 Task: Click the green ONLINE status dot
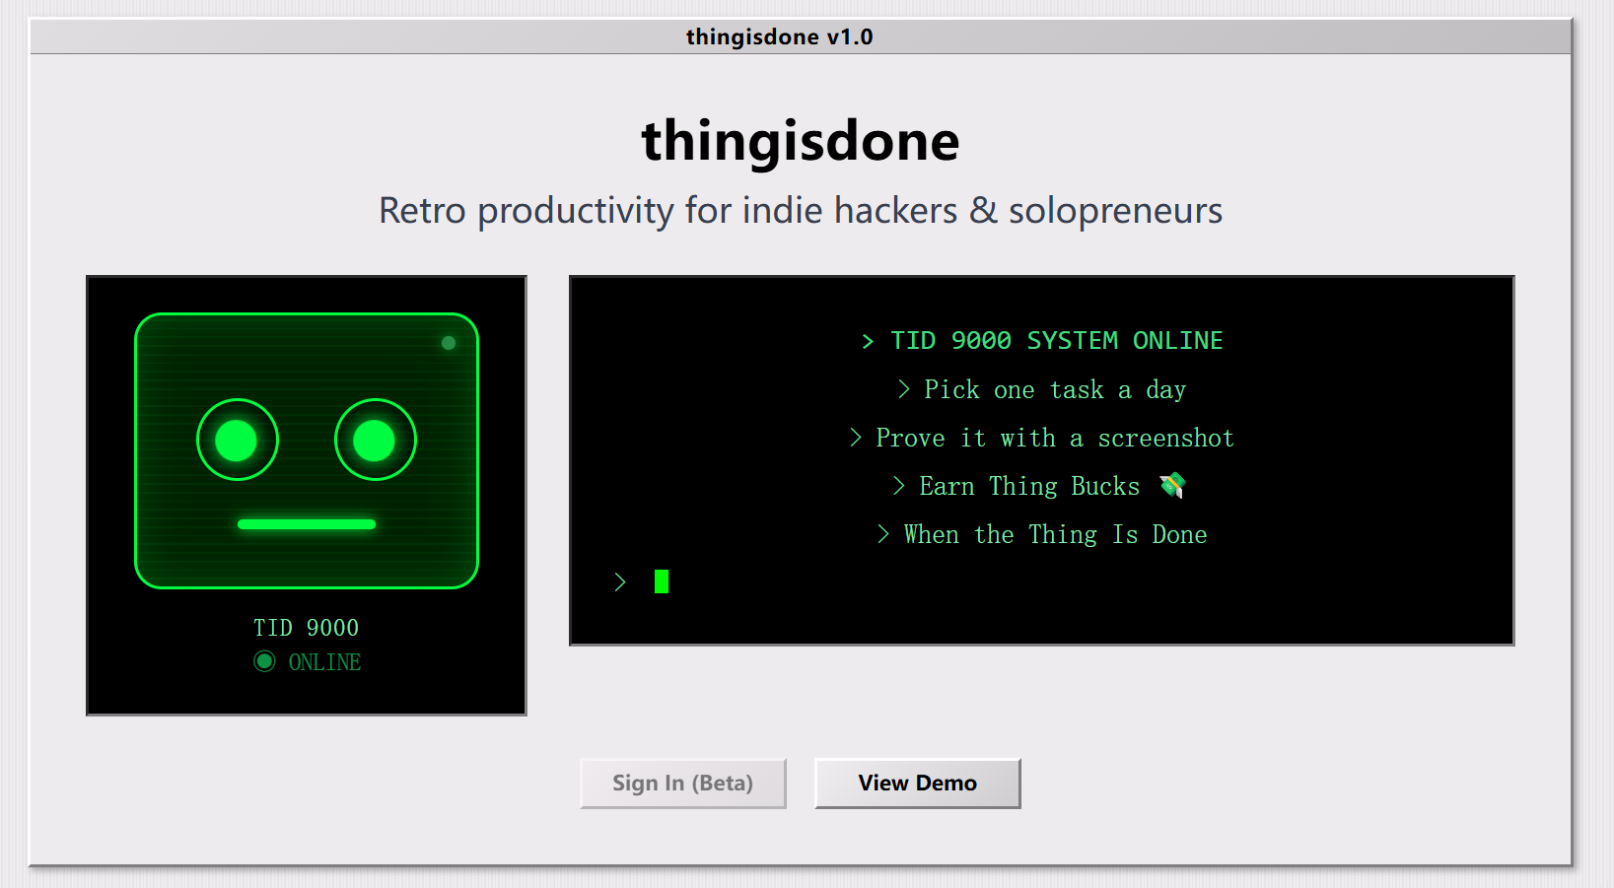[264, 661]
